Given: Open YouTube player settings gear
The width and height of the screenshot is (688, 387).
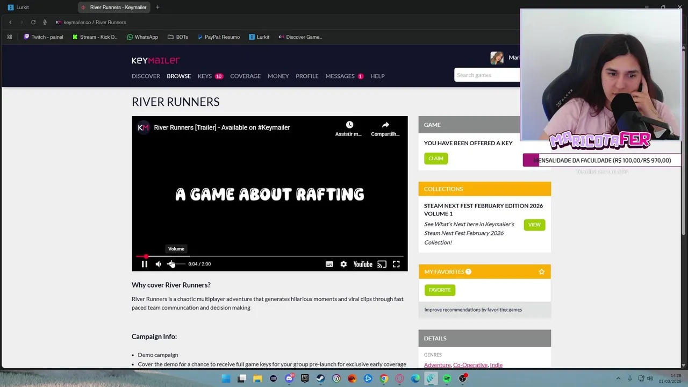Looking at the screenshot, I should [x=343, y=264].
